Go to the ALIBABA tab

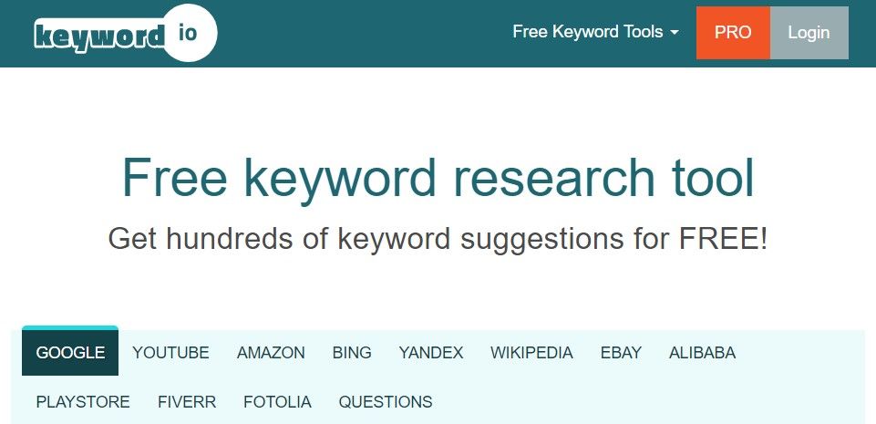702,353
